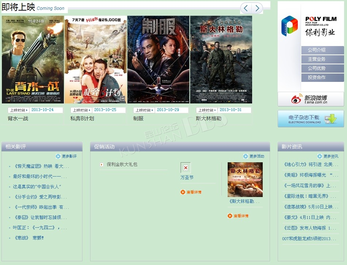The image size is (347, 265).
Task: Click the 斯大林格勒 title under its poster
Action: click(x=209, y=119)
